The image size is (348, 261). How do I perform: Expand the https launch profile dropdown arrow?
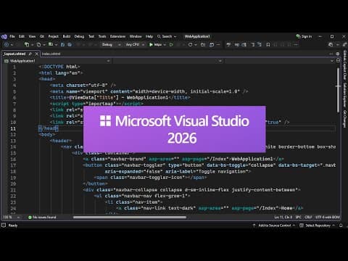pyautogui.click(x=165, y=45)
